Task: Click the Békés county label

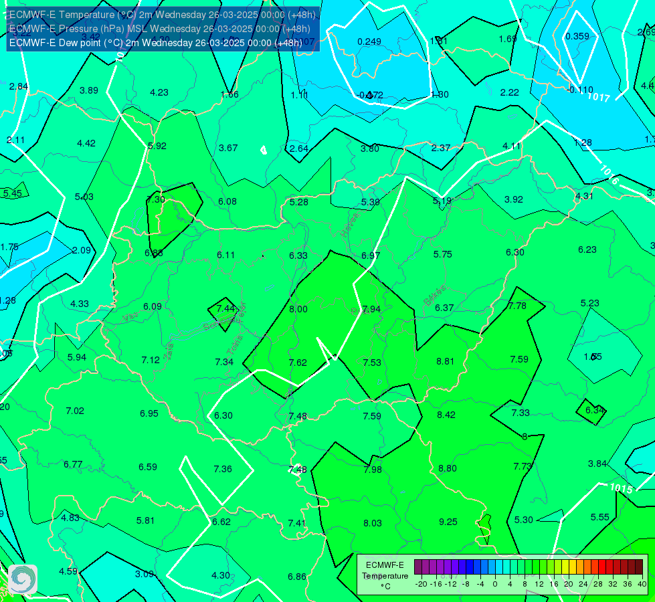Action: coord(435,296)
